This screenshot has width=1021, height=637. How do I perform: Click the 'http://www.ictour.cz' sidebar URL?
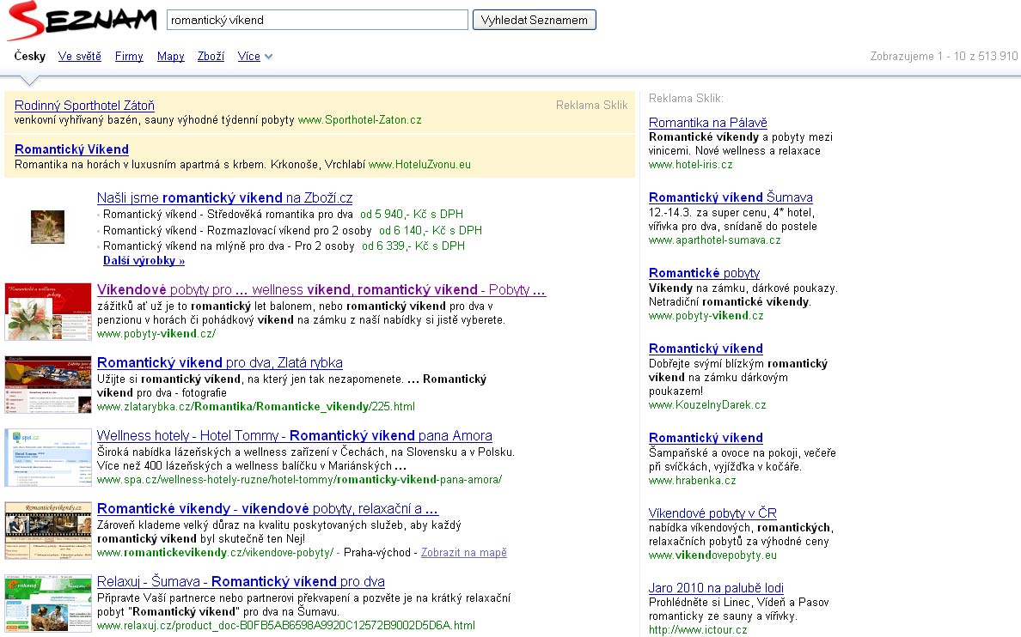pos(698,630)
